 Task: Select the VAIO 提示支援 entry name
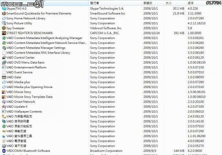(16, 146)
